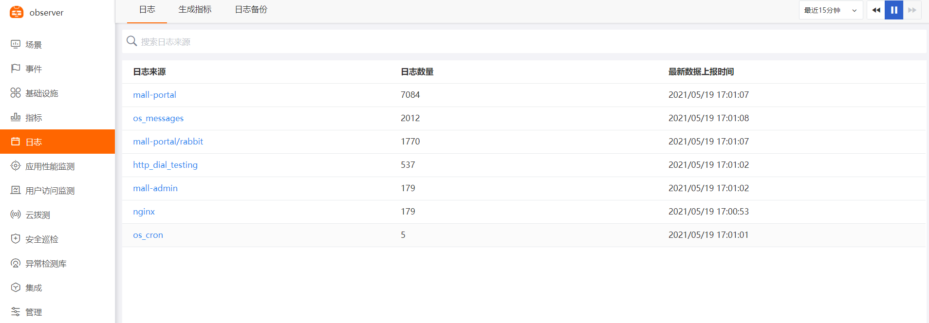Click the timestamp 2021/05/19 17:01:01
Screen dimensions: 929x323
(708, 235)
